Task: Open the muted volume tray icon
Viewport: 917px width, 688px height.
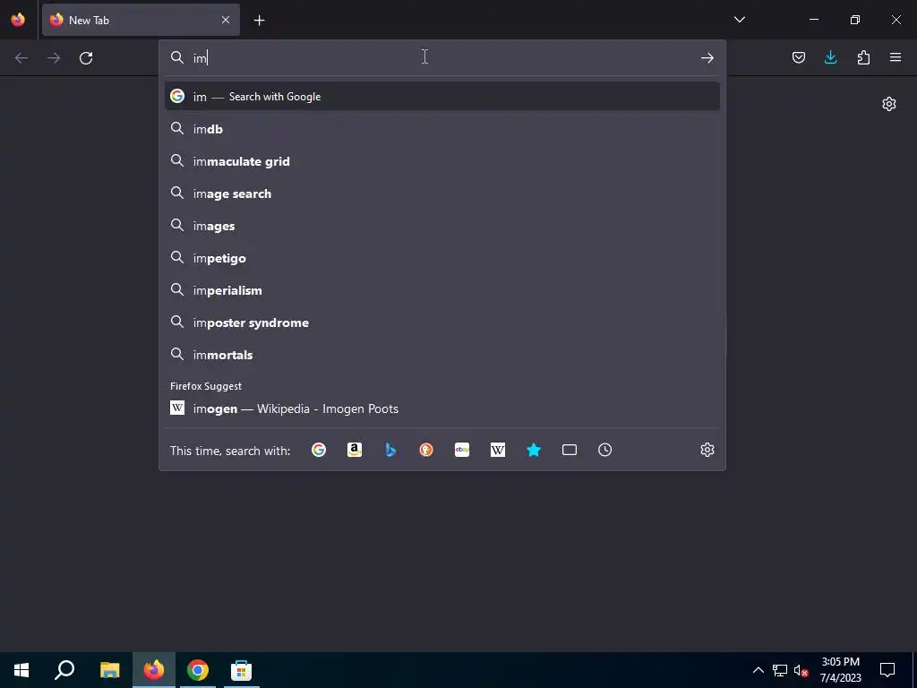Action: (x=801, y=670)
